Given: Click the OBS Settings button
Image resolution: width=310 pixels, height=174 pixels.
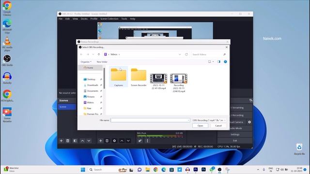Looking at the screenshot, I should [x=234, y=134].
